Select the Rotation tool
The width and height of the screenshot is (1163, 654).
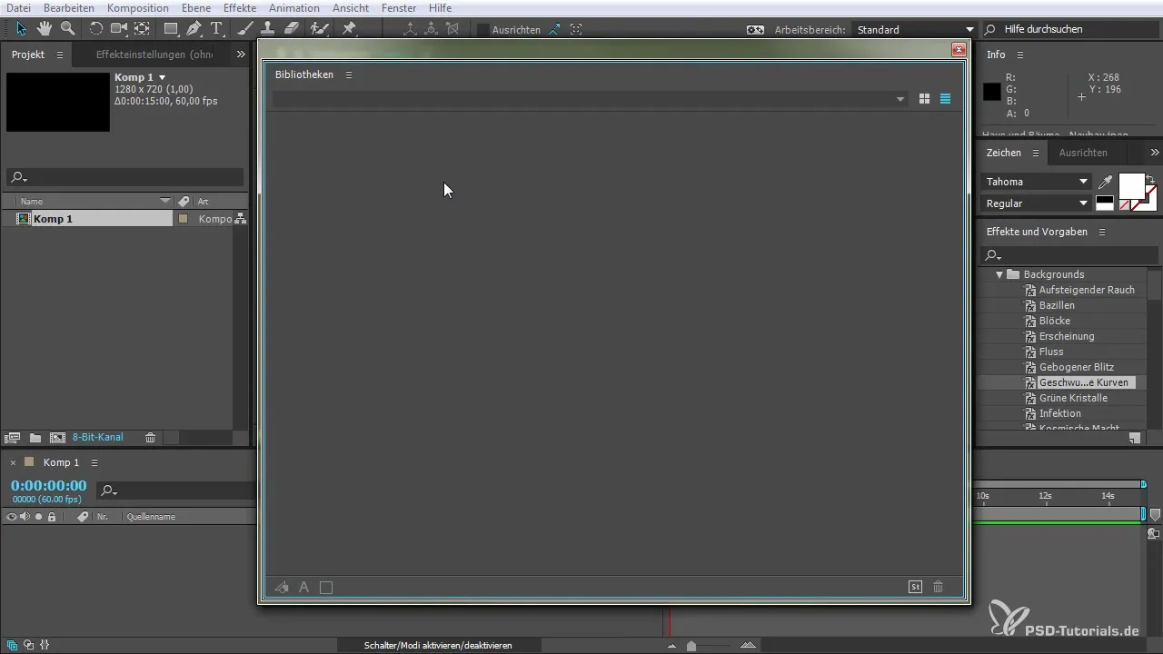click(95, 29)
